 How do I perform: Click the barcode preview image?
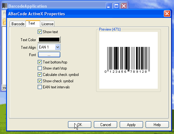click(128, 60)
